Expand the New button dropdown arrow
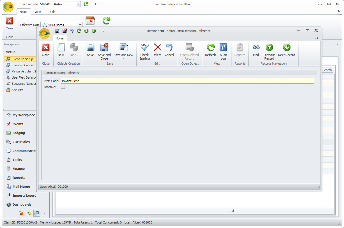 (x=61, y=58)
